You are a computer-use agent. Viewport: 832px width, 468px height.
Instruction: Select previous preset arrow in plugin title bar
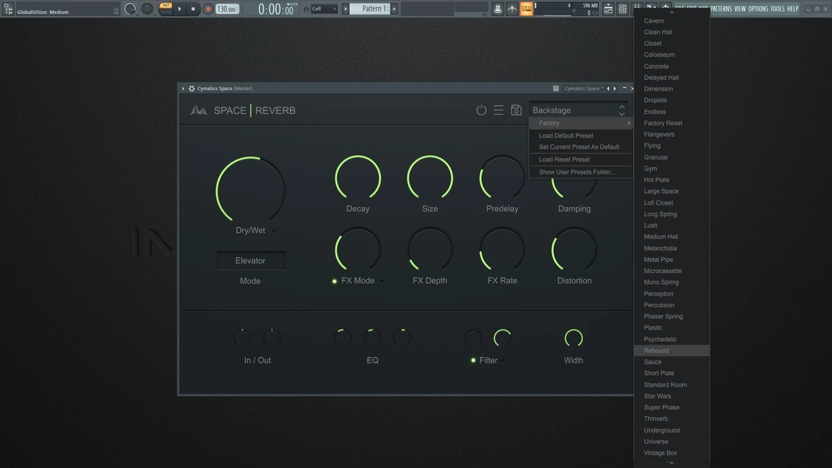point(608,88)
